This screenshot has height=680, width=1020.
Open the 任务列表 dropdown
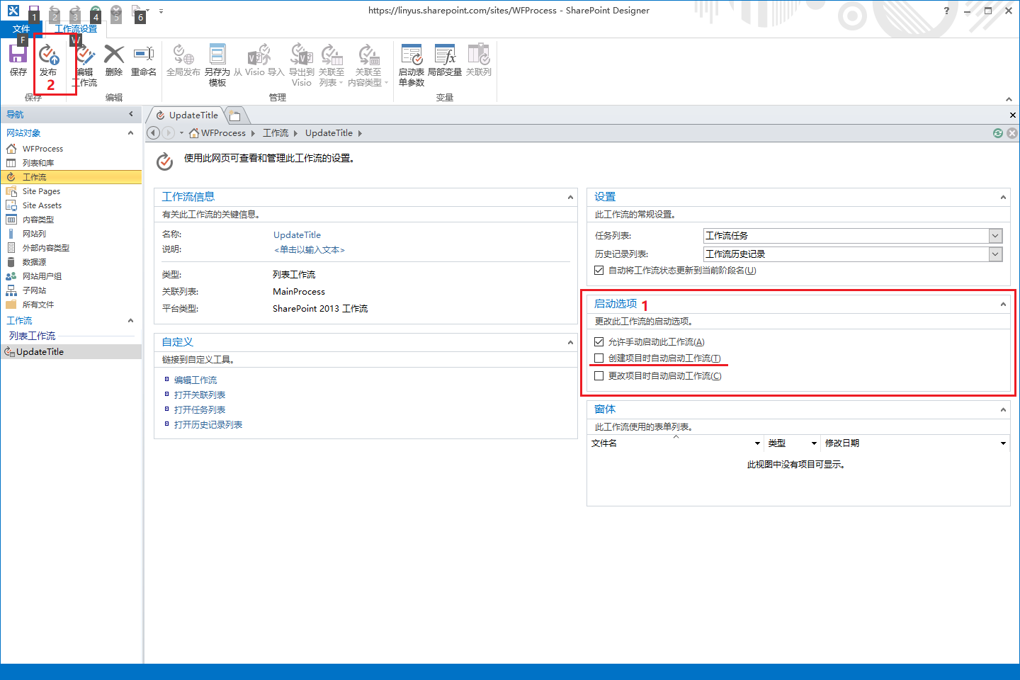click(995, 236)
